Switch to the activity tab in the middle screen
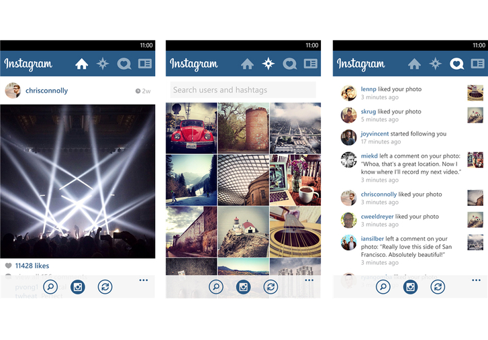488x340 pixels. coord(289,64)
